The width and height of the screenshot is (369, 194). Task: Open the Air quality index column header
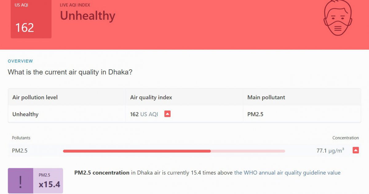(150, 97)
